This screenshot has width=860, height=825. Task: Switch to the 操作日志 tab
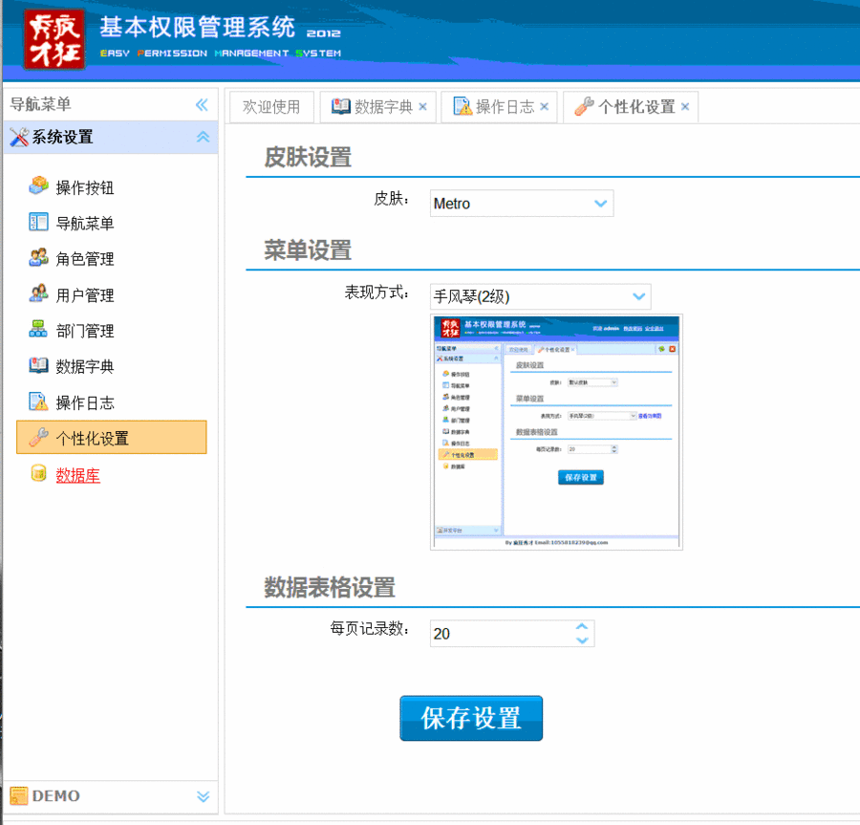500,106
